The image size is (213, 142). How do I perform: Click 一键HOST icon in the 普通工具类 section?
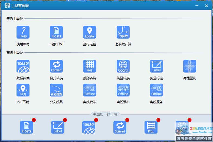[x=56, y=32]
